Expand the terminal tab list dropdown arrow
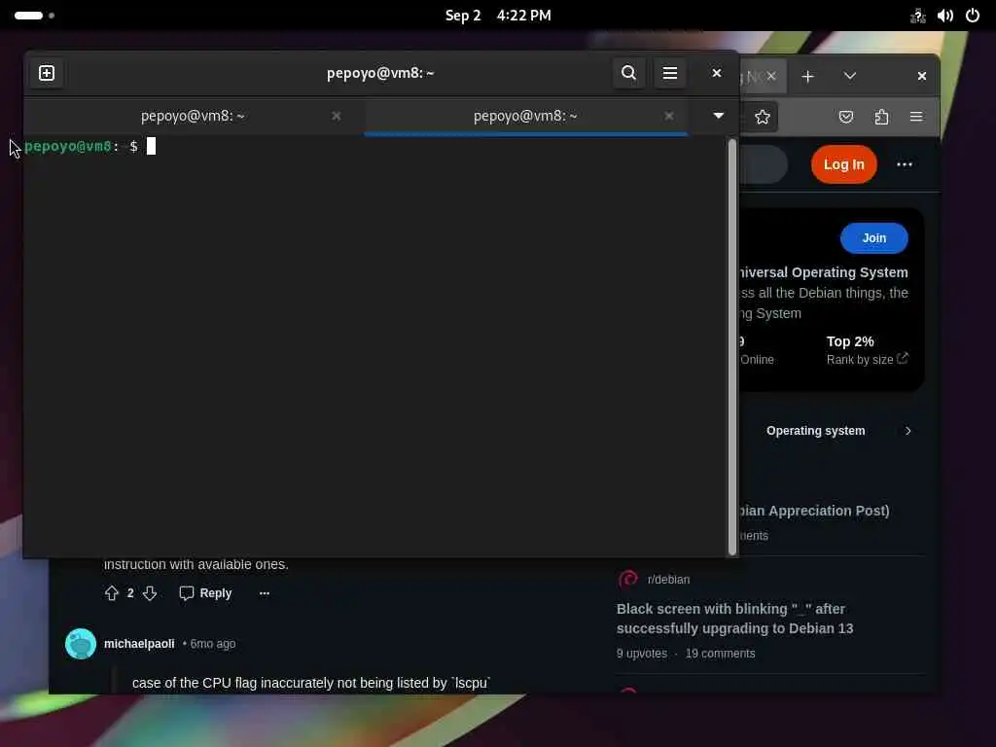Screen dimensions: 996x747 (x=719, y=116)
